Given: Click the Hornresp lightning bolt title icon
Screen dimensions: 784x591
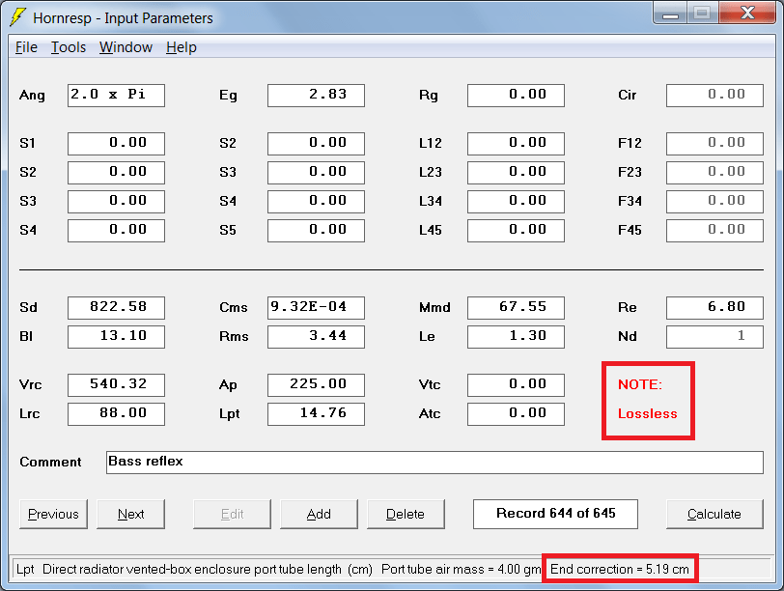Looking at the screenshot, I should click(17, 17).
